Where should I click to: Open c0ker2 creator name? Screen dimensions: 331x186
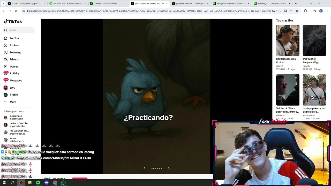coord(280,66)
